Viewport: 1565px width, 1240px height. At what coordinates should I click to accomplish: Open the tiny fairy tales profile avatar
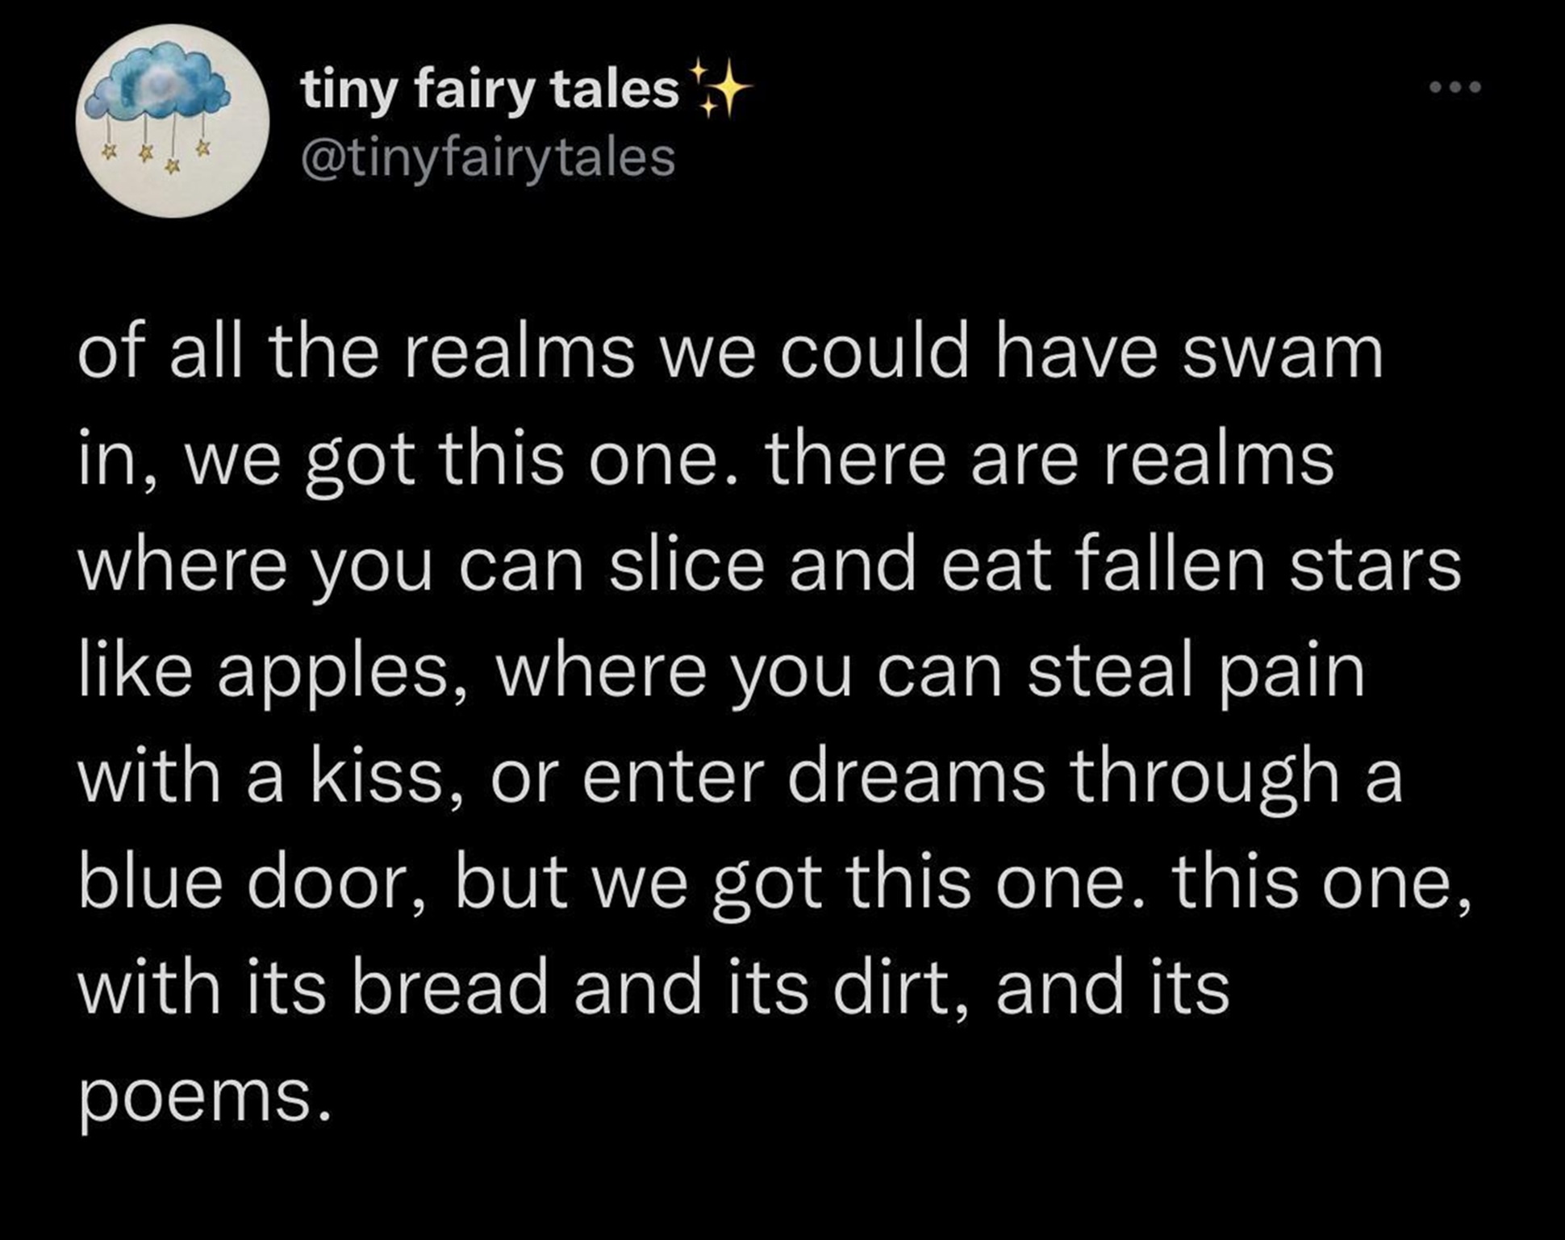click(173, 121)
